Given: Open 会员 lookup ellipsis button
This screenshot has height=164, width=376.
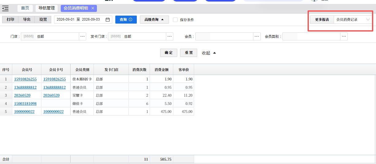Looking at the screenshot, I should (257, 36).
